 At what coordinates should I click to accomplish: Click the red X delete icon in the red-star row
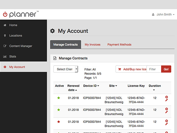tap(166, 121)
